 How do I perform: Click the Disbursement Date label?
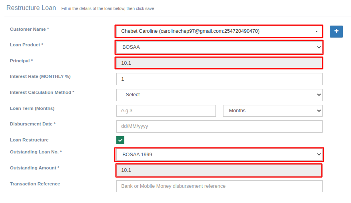point(32,124)
